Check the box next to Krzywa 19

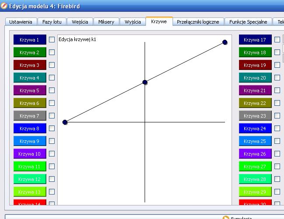pyautogui.click(x=277, y=65)
